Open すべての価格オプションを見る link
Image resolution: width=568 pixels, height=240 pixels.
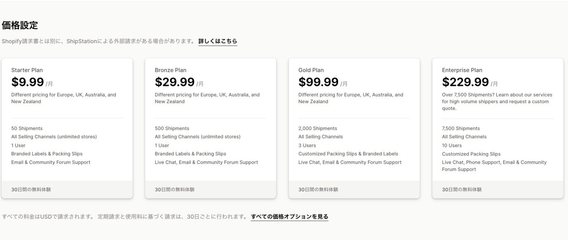point(289,217)
